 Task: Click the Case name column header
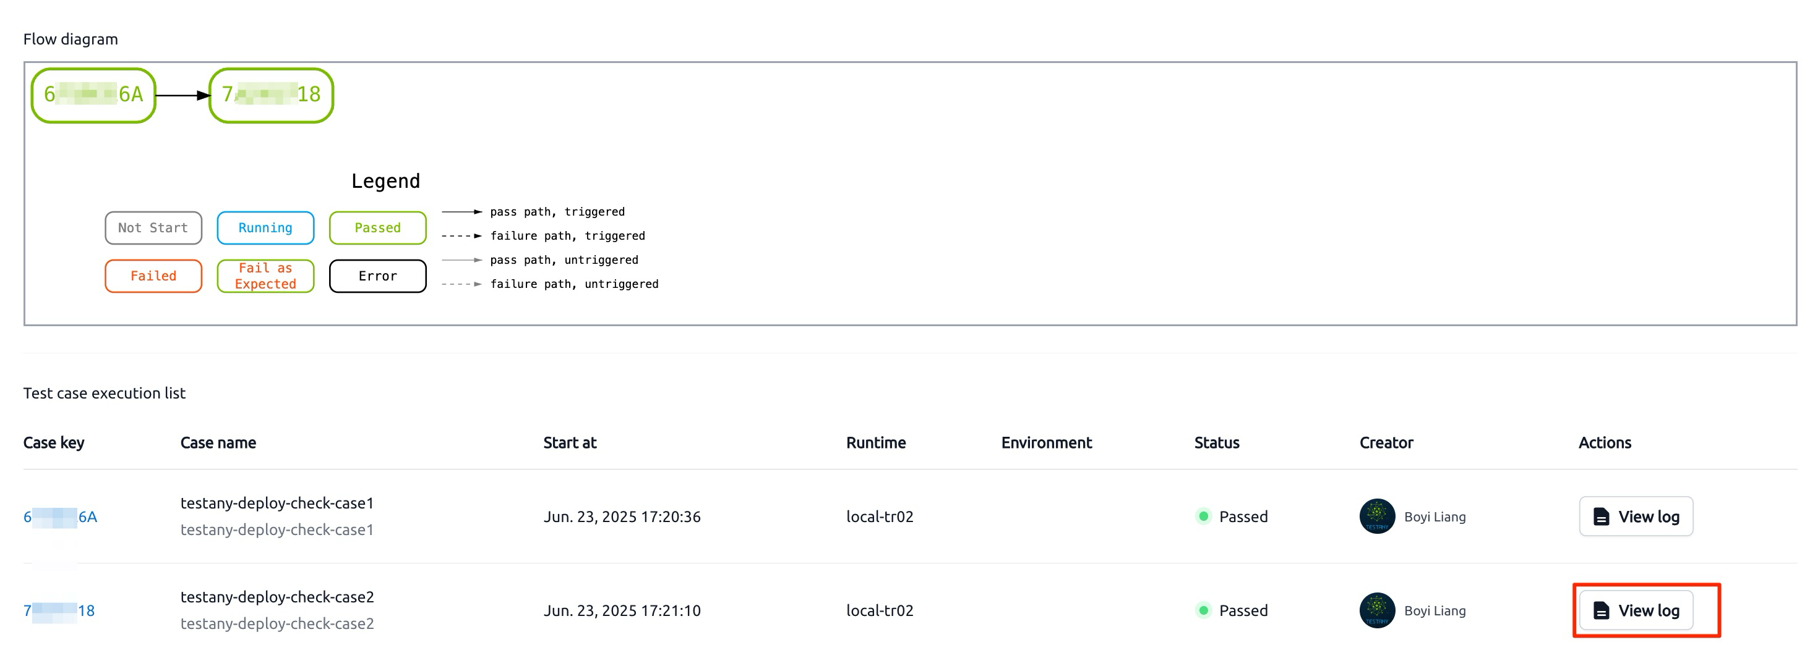(218, 443)
